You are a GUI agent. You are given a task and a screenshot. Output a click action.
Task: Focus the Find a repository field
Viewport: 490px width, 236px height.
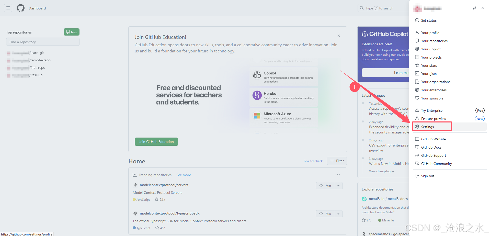[43, 42]
